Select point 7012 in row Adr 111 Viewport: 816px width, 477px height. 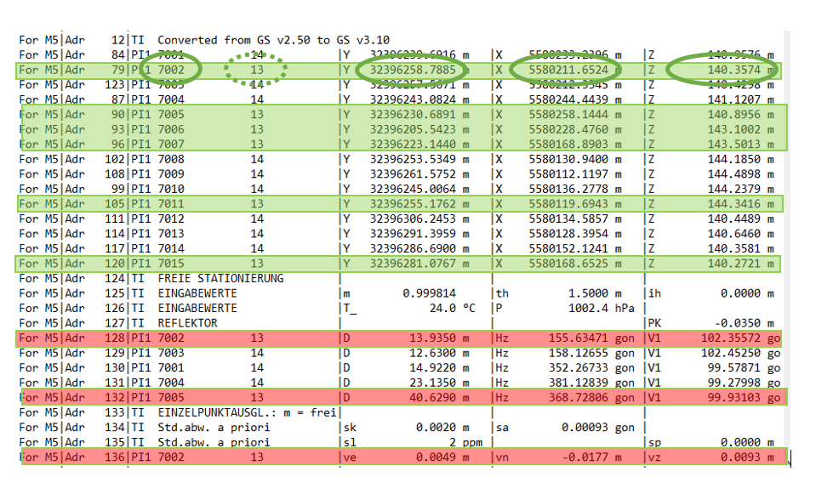pos(171,219)
